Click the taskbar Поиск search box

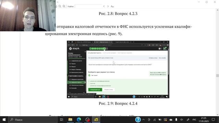pyautogui.click(x=33, y=120)
